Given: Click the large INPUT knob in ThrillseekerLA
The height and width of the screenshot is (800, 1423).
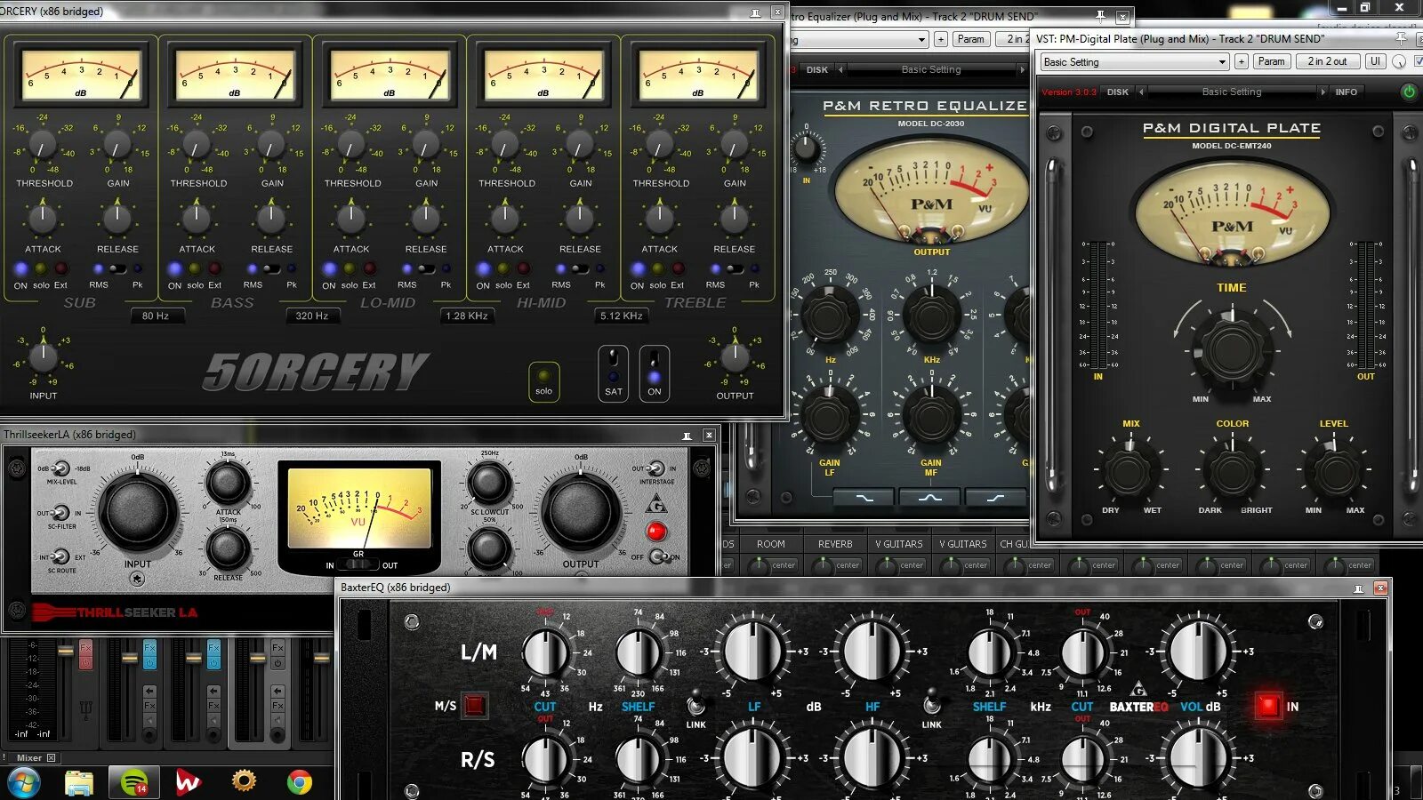Looking at the screenshot, I should [x=138, y=510].
